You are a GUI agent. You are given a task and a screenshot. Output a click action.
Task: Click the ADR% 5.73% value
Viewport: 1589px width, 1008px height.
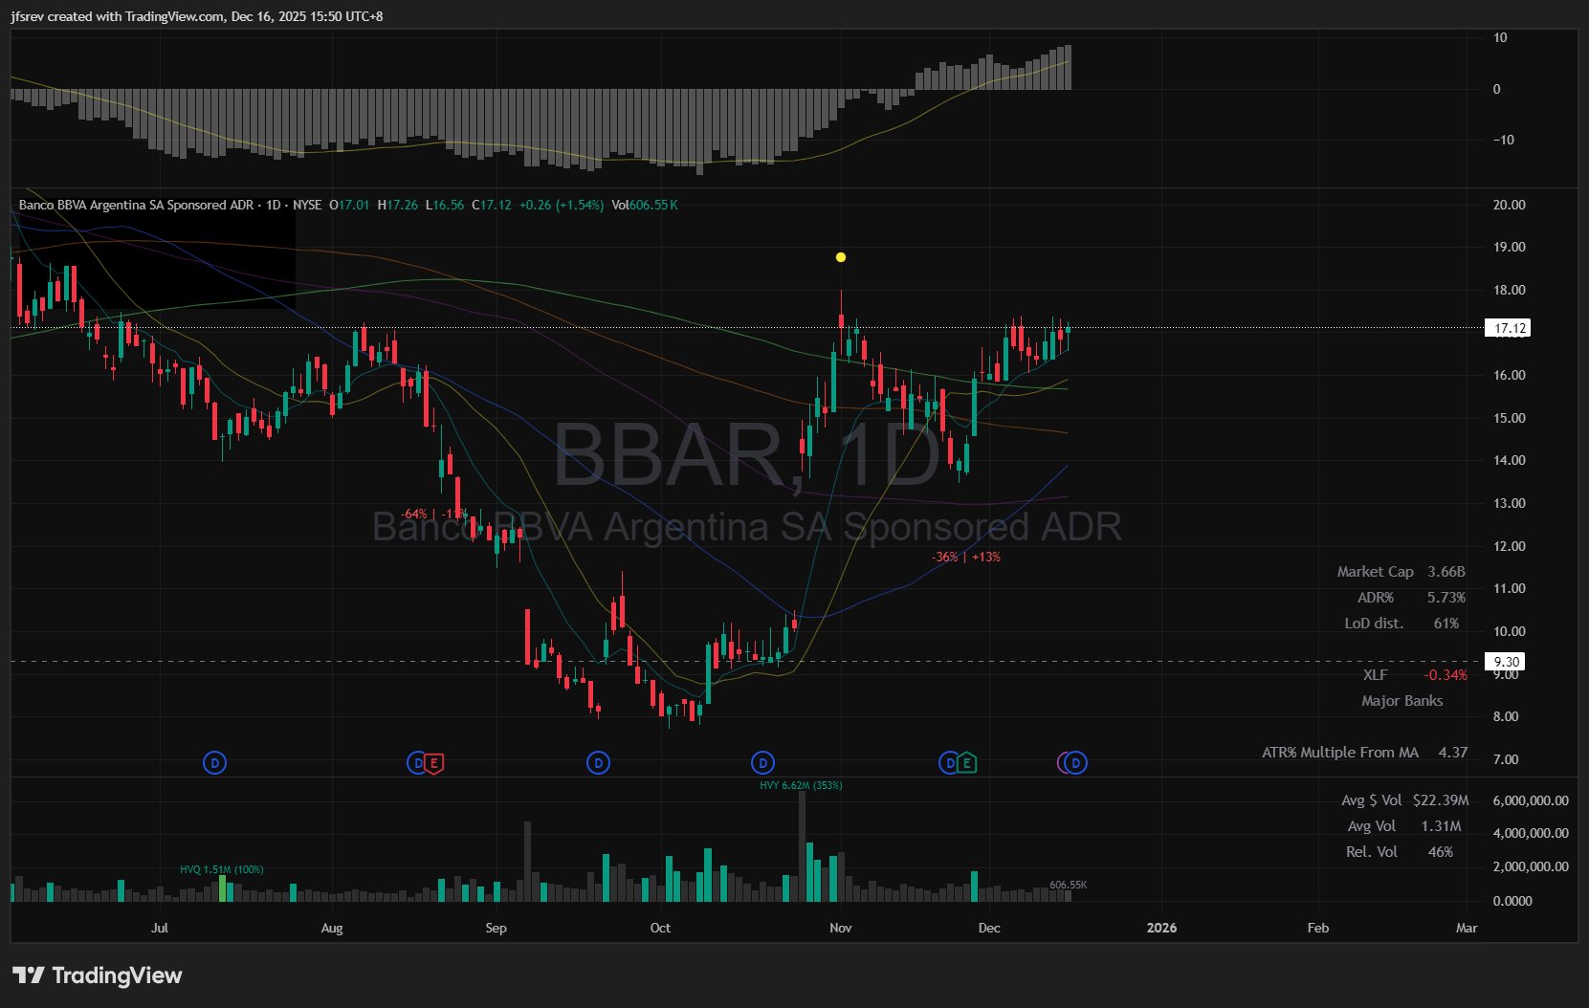tap(1446, 598)
